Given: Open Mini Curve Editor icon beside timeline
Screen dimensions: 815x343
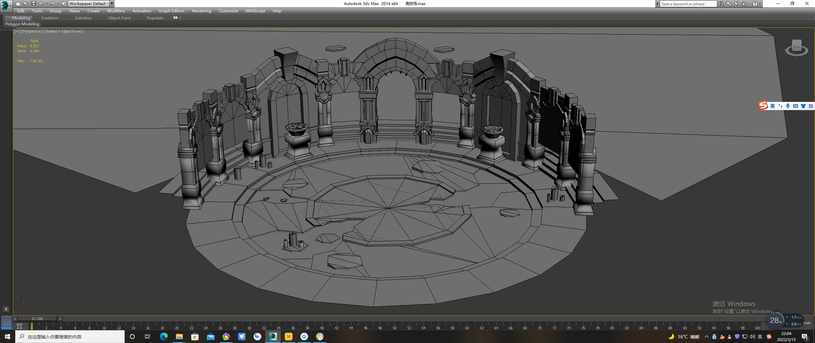Looking at the screenshot, I should pyautogui.click(x=20, y=326).
